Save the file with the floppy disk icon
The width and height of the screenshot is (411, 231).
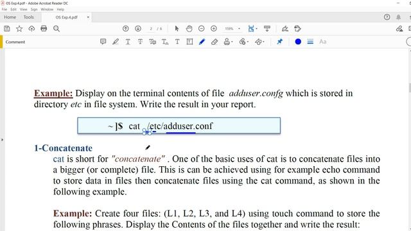pos(7,28)
